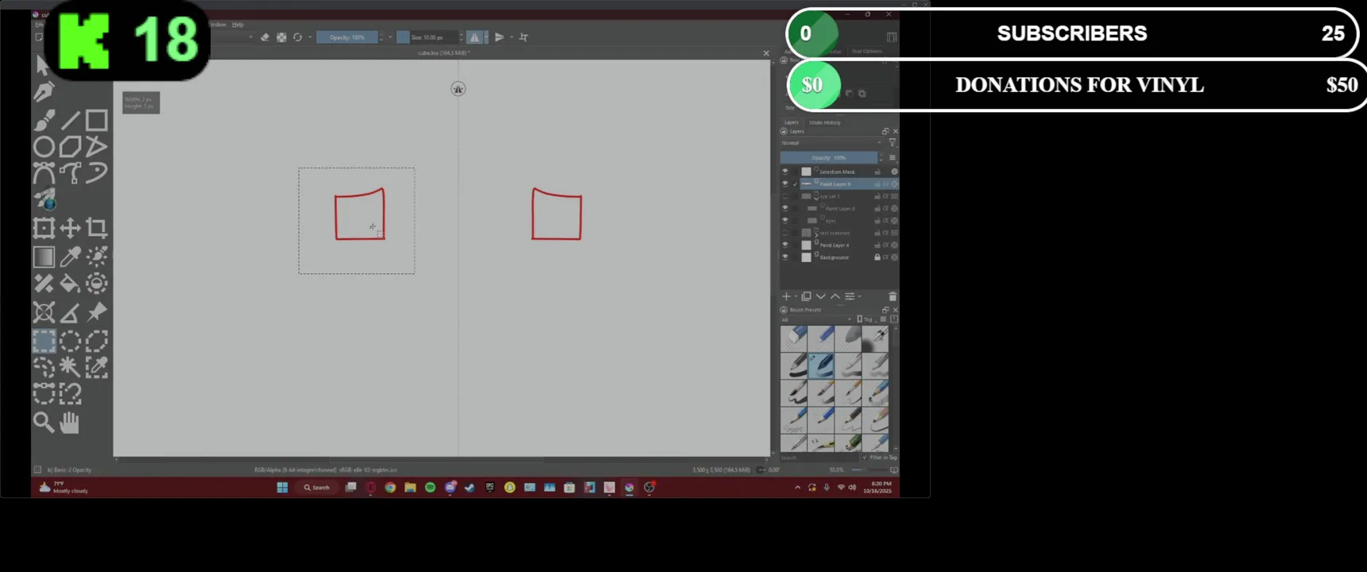The height and width of the screenshot is (572, 1367).
Task: Open Windows Start menu
Action: (282, 488)
